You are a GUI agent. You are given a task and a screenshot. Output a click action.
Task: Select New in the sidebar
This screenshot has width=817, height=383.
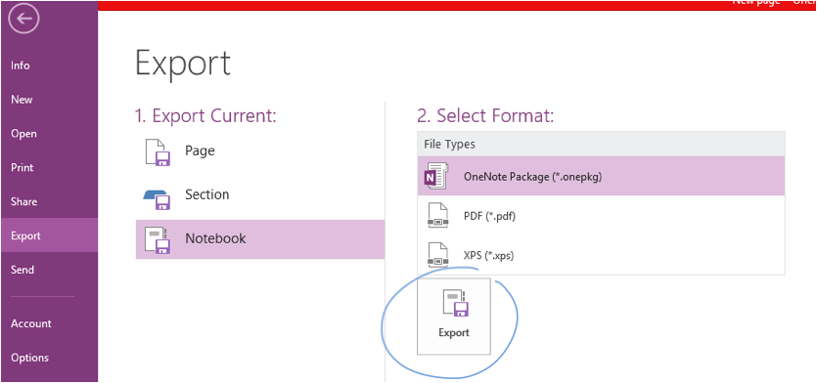pyautogui.click(x=22, y=100)
